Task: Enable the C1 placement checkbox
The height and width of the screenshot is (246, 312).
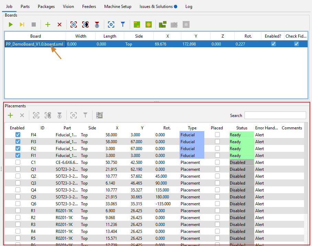Action: pyautogui.click(x=18, y=163)
